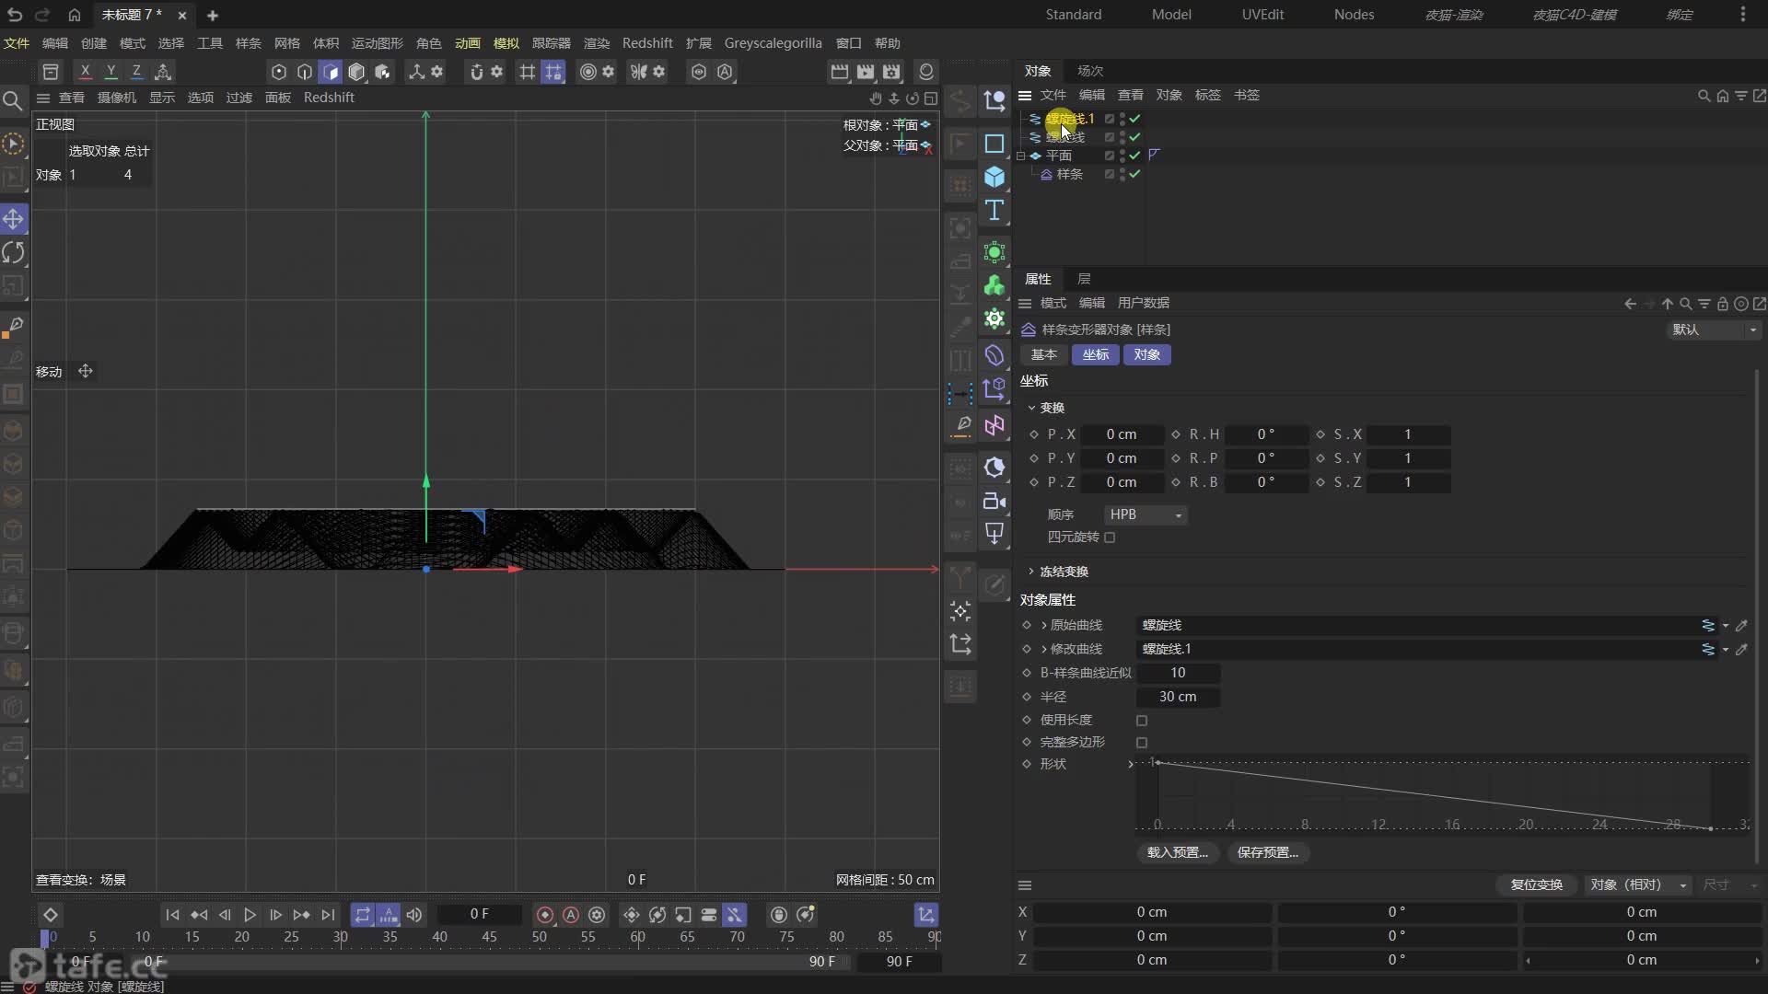1768x994 pixels.
Task: Open the 过滤 viewport menu
Action: coord(239,98)
